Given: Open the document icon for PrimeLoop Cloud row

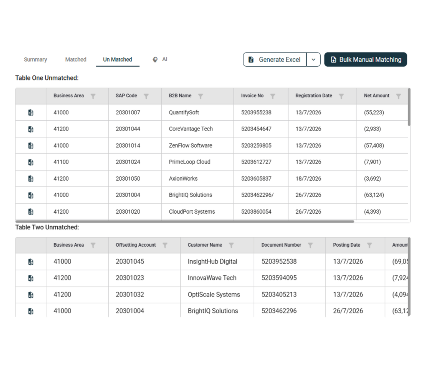Looking at the screenshot, I should point(31,162).
